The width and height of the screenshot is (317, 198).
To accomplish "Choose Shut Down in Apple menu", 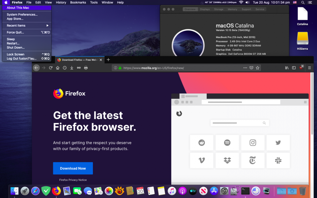I will tap(27, 48).
